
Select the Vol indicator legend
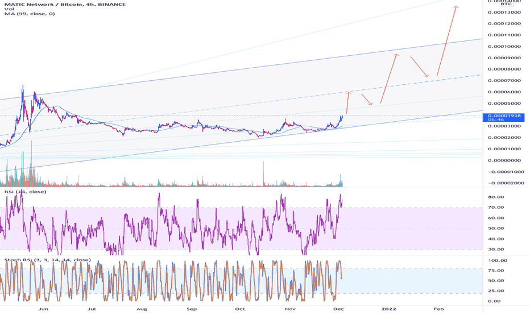tap(9, 9)
